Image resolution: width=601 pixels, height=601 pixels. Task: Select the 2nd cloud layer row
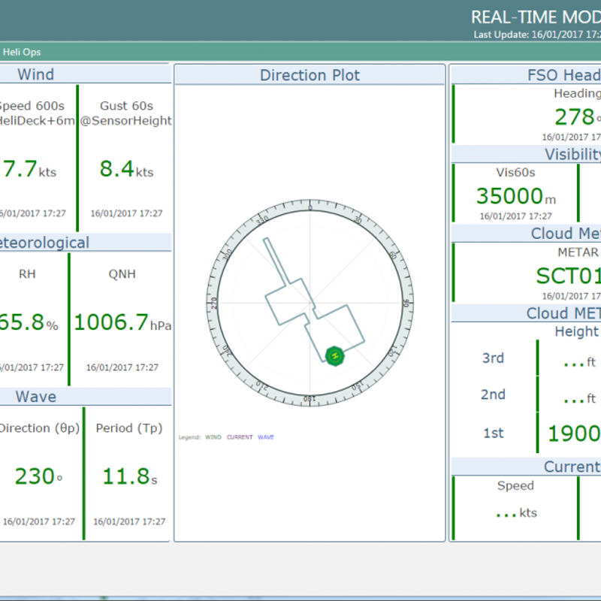pyautogui.click(x=493, y=395)
